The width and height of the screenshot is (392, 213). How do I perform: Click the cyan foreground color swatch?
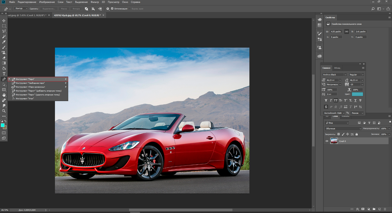pyautogui.click(x=3, y=125)
